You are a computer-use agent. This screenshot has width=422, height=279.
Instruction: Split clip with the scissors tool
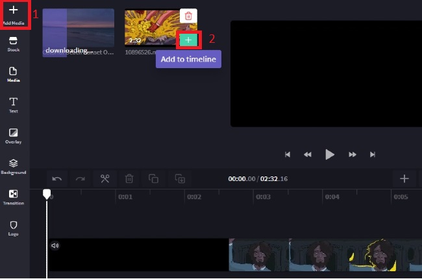tap(105, 178)
